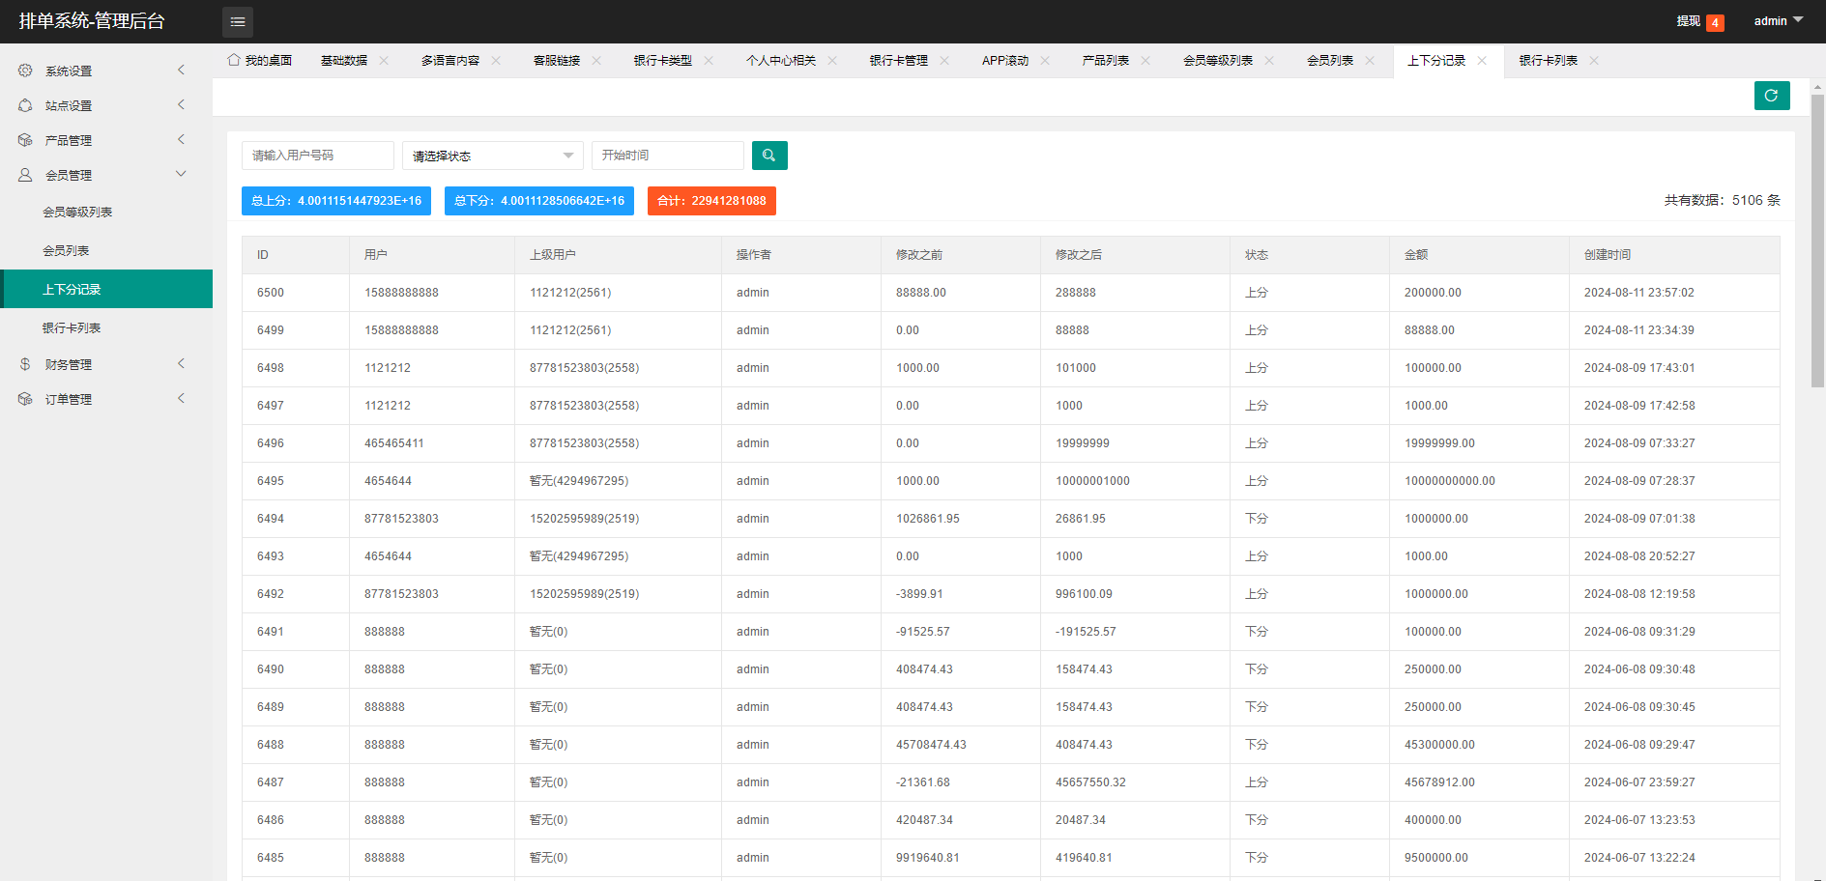Click the green refresh icon button
Screen dimensions: 1826x881
coord(1771,96)
